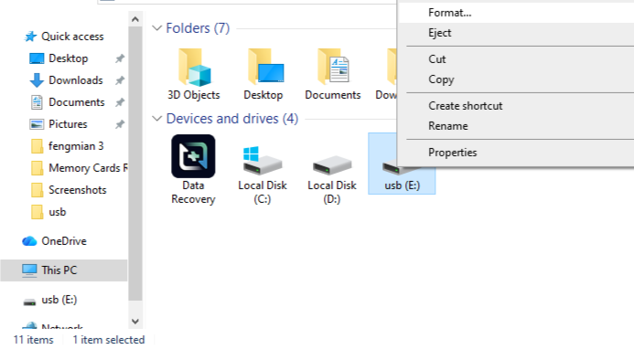634x350 pixels.
Task: Open Quick access in navigation pane
Action: pos(72,37)
